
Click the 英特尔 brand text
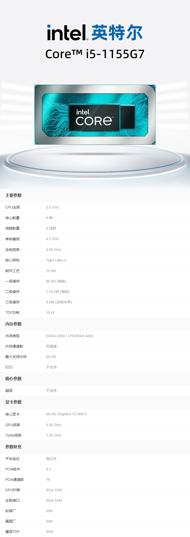coord(117,33)
